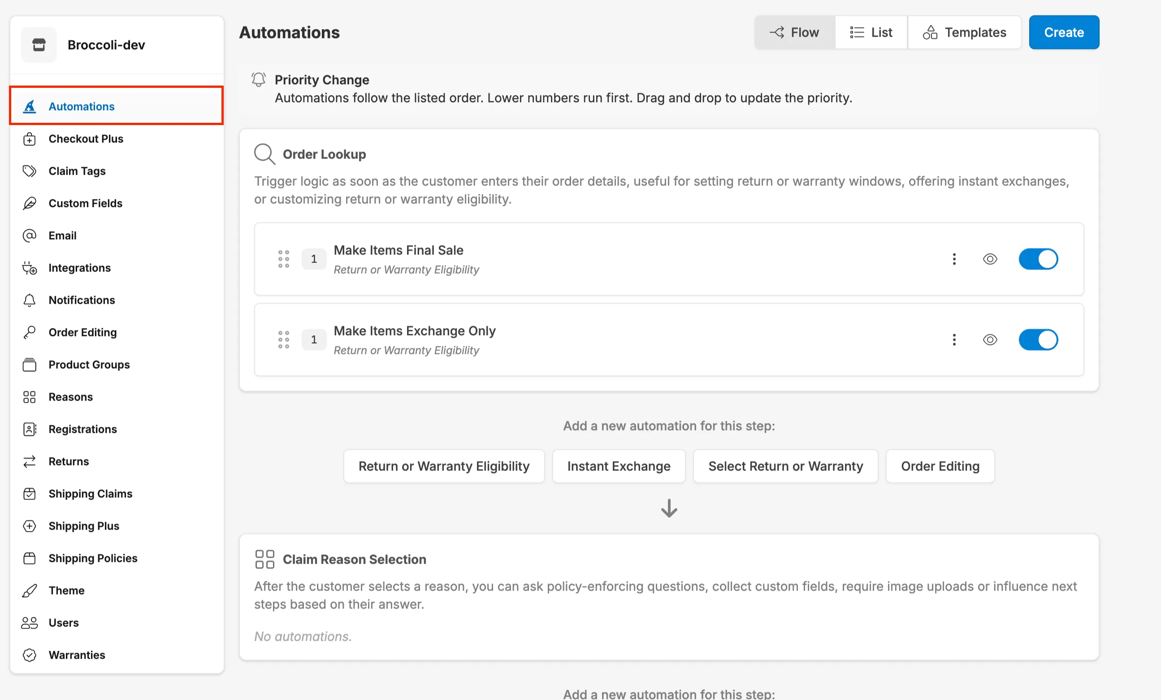Toggle off Make Items Exchange Only
The image size is (1161, 700).
1039,340
